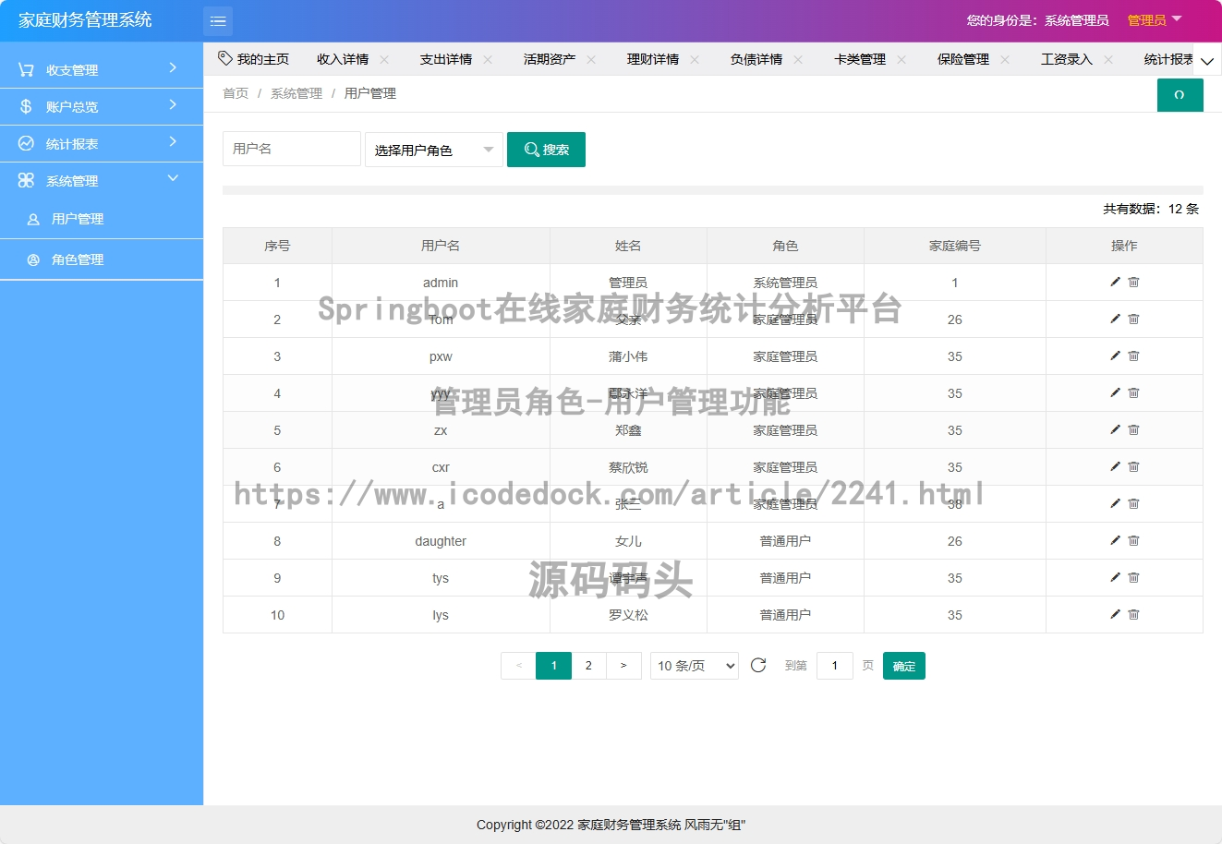This screenshot has width=1222, height=844.
Task: Close the 支出详情 tab
Action: (x=488, y=59)
